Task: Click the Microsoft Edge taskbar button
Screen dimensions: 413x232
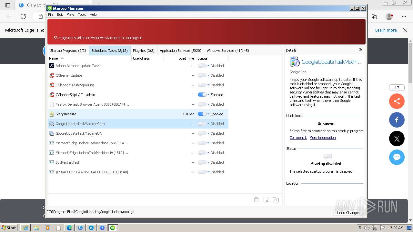Action: click(69, 228)
